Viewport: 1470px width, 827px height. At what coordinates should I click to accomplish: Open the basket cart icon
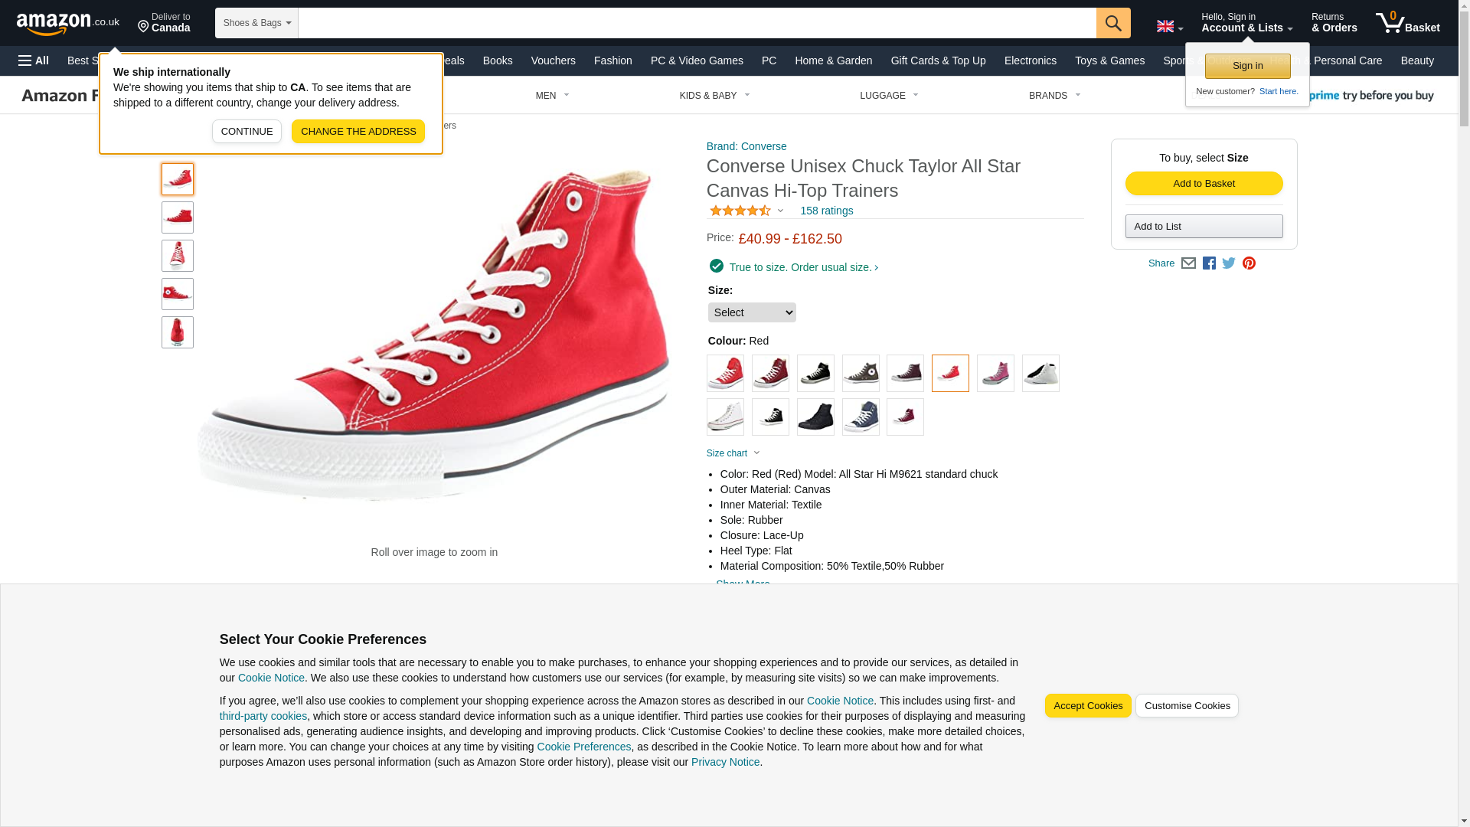point(1407,23)
